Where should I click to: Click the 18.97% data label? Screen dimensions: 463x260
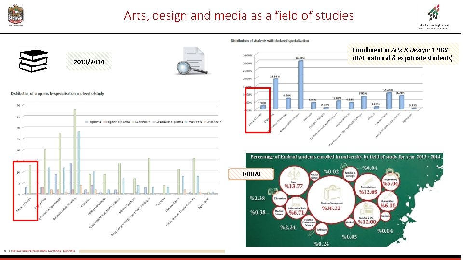pyautogui.click(x=274, y=77)
